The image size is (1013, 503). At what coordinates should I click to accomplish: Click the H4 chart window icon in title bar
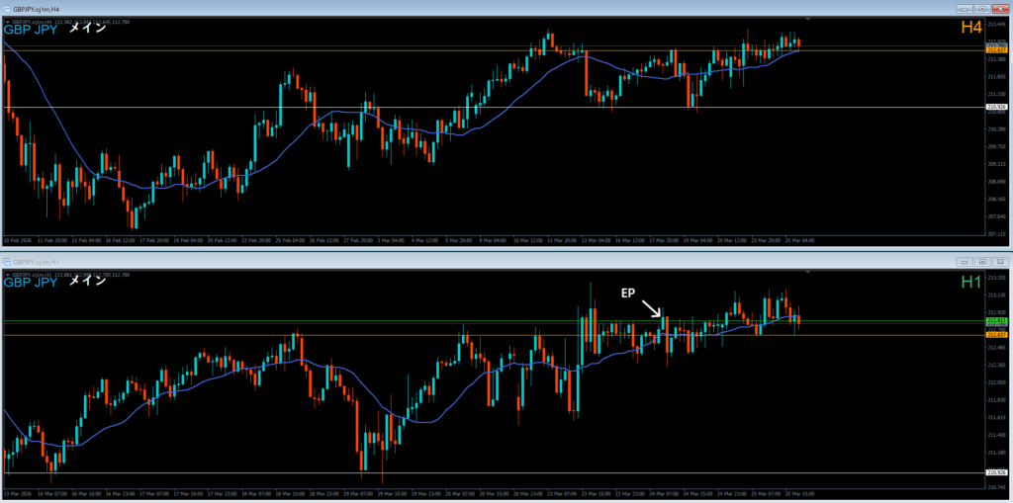pyautogui.click(x=7, y=9)
